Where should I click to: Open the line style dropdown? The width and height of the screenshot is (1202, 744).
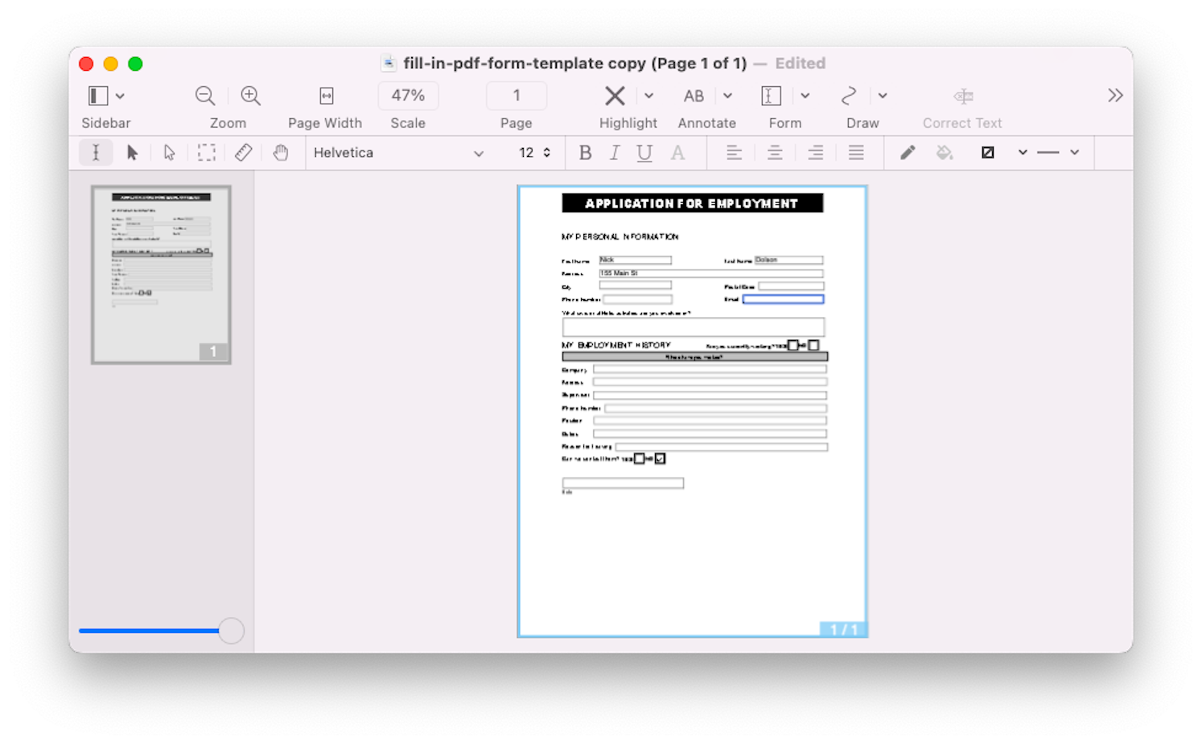click(x=1075, y=152)
